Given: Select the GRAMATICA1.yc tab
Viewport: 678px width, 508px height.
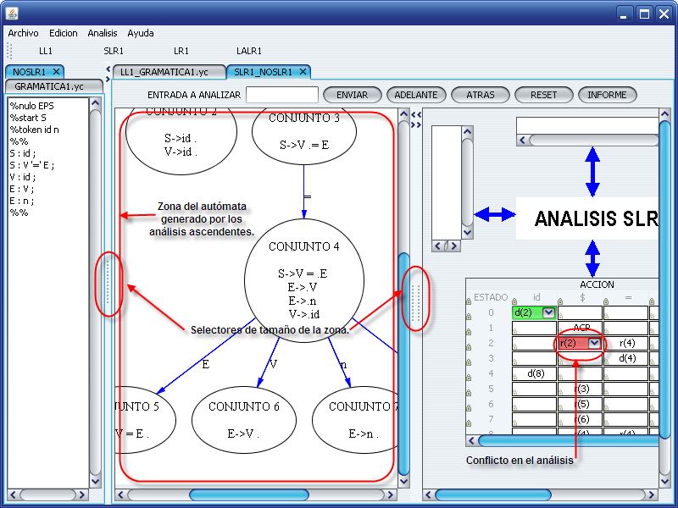Looking at the screenshot, I should 49,86.
